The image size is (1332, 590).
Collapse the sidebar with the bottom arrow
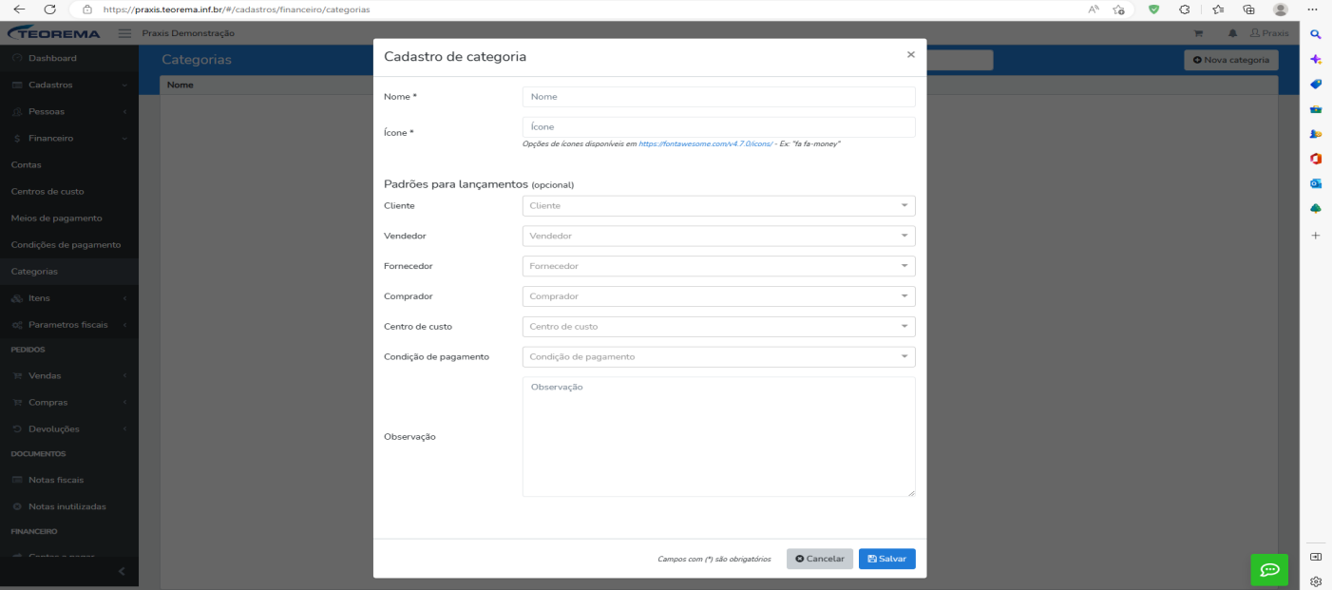[121, 571]
